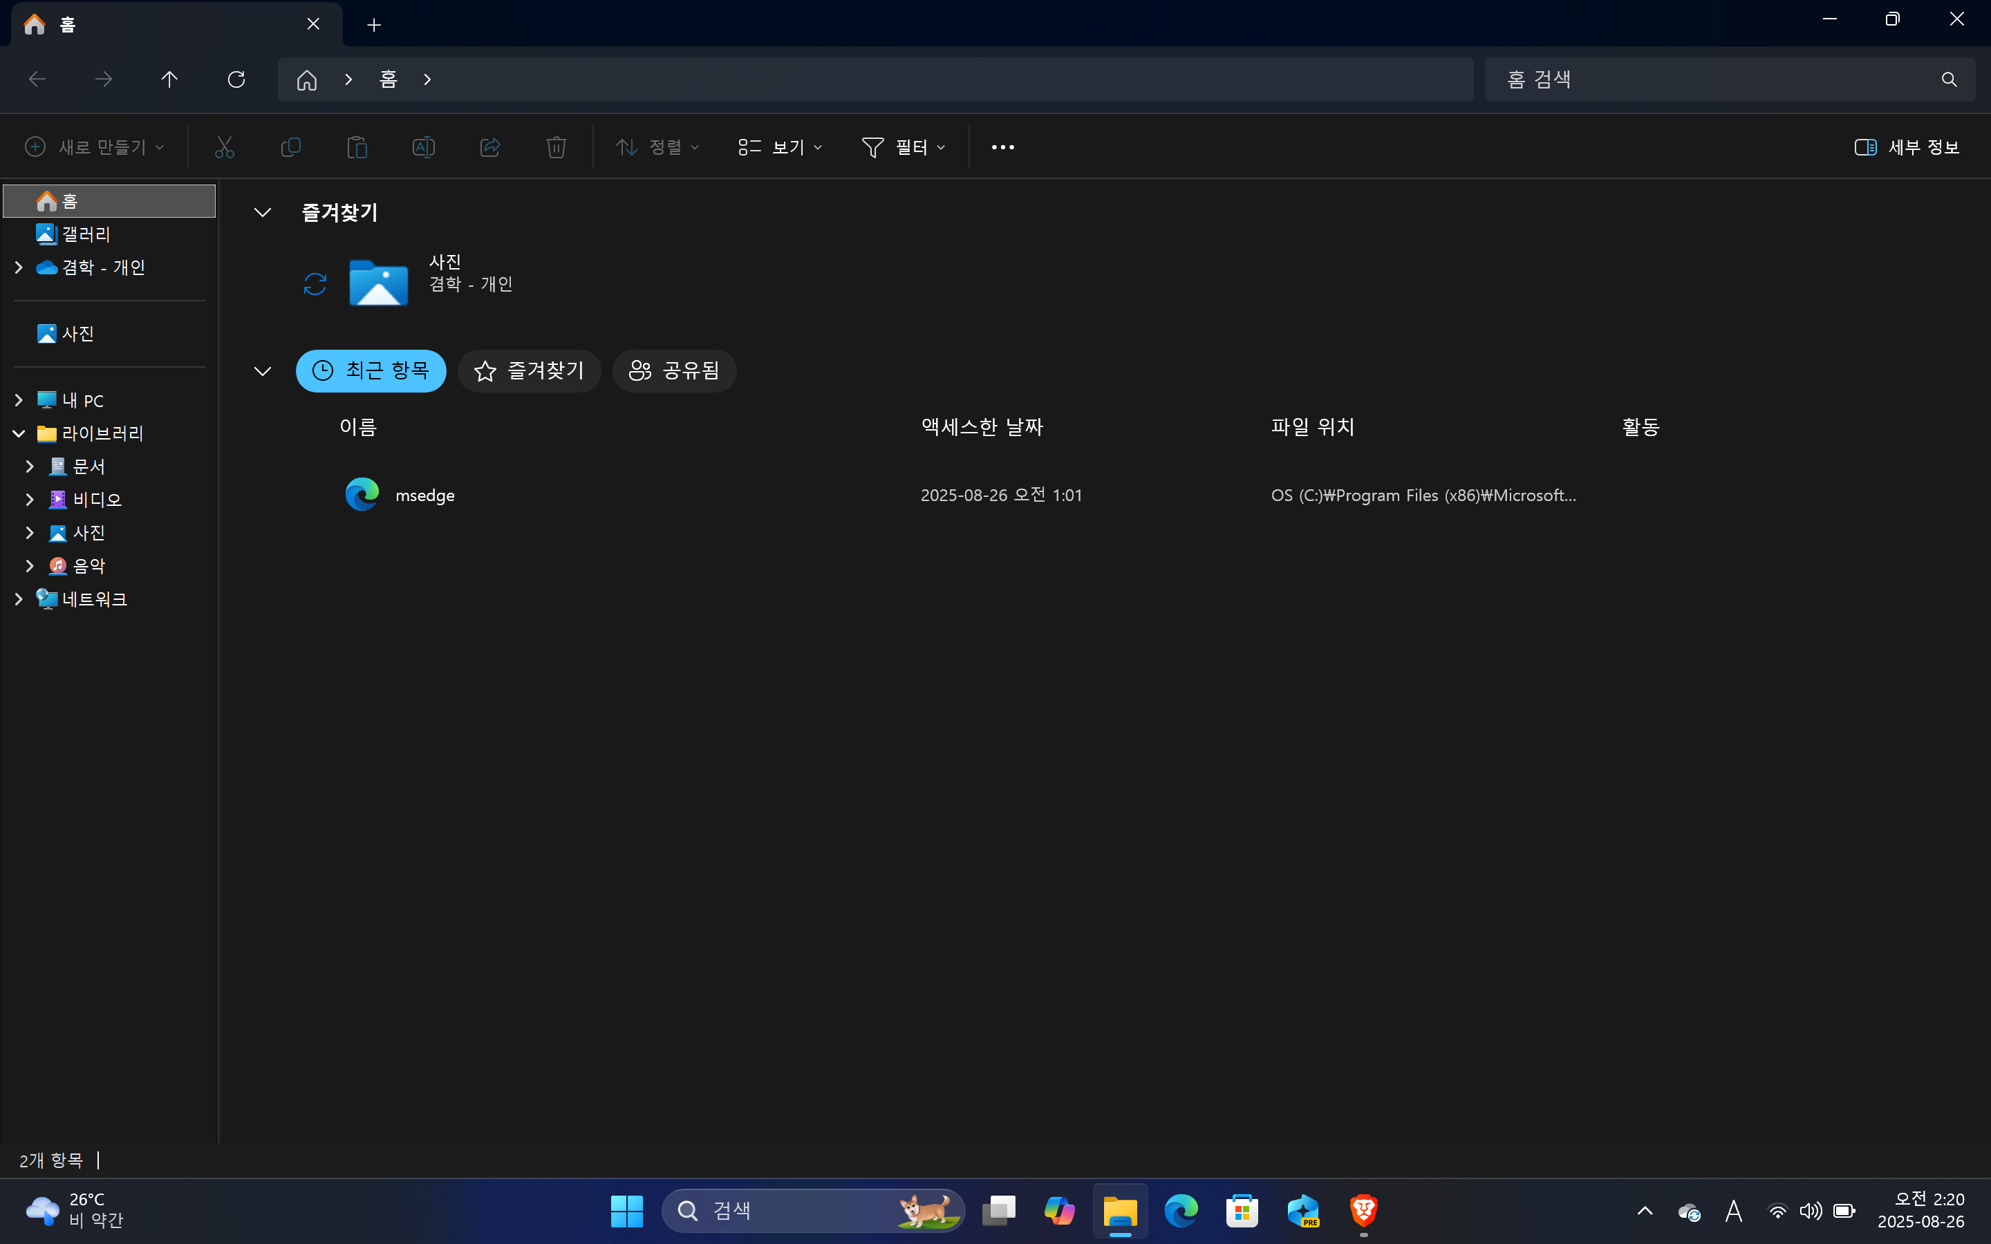Image resolution: width=1991 pixels, height=1244 pixels.
Task: Open Microsoft Edge from the taskbar
Action: (x=1181, y=1210)
